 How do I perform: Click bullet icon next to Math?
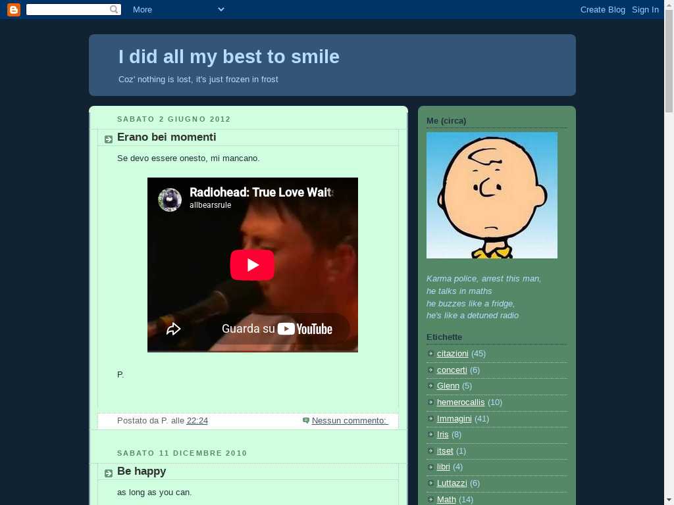430,499
